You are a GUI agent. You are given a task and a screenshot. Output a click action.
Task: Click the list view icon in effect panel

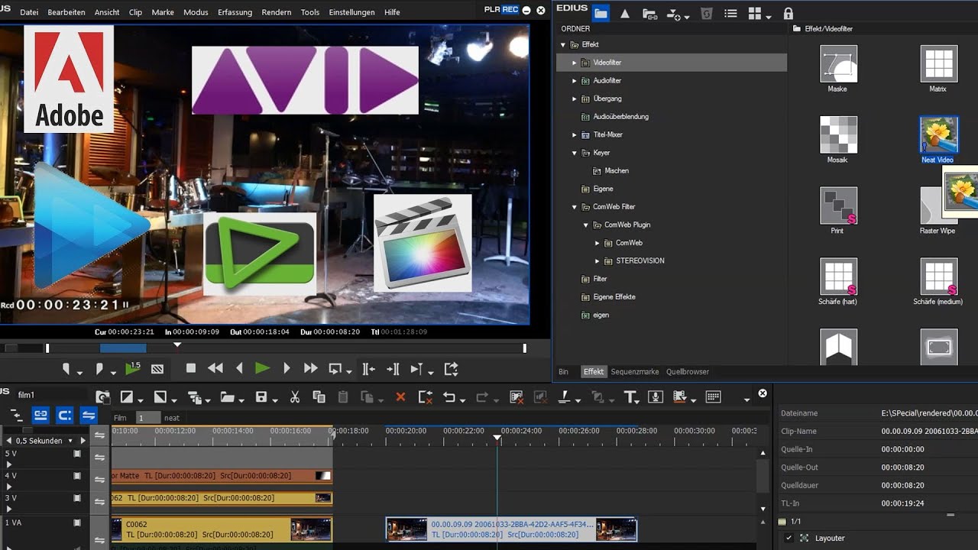click(730, 13)
